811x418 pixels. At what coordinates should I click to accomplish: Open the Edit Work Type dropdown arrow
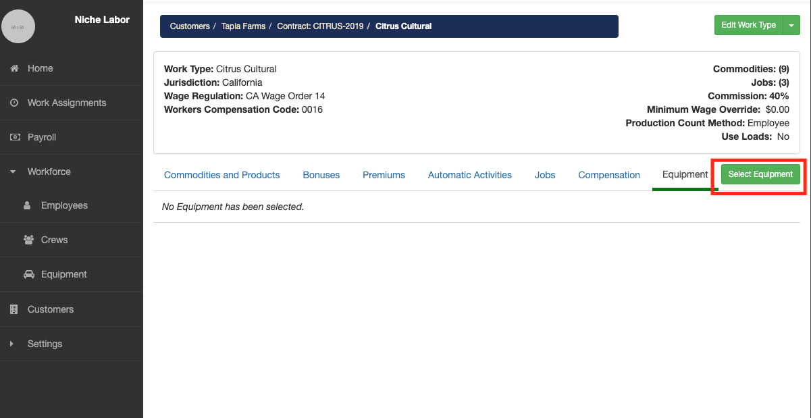(x=792, y=24)
